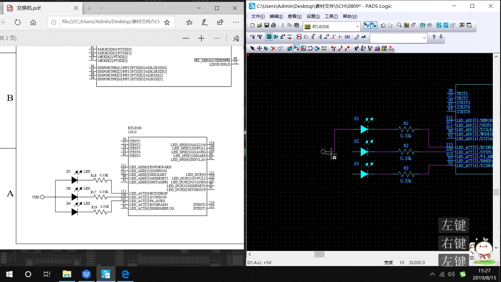501x282 pixels.
Task: Click the 'ab' text tool icon
Action: (364, 37)
